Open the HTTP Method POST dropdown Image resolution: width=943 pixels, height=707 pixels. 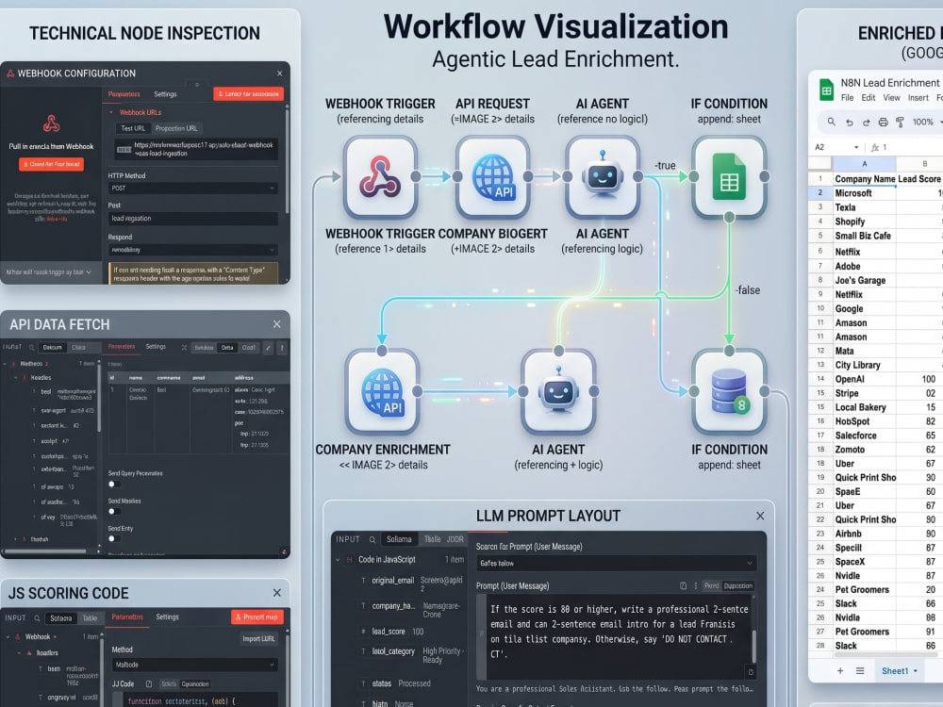tap(193, 189)
